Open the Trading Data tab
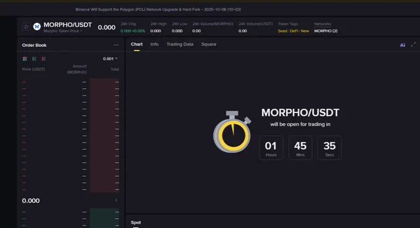 (180, 44)
